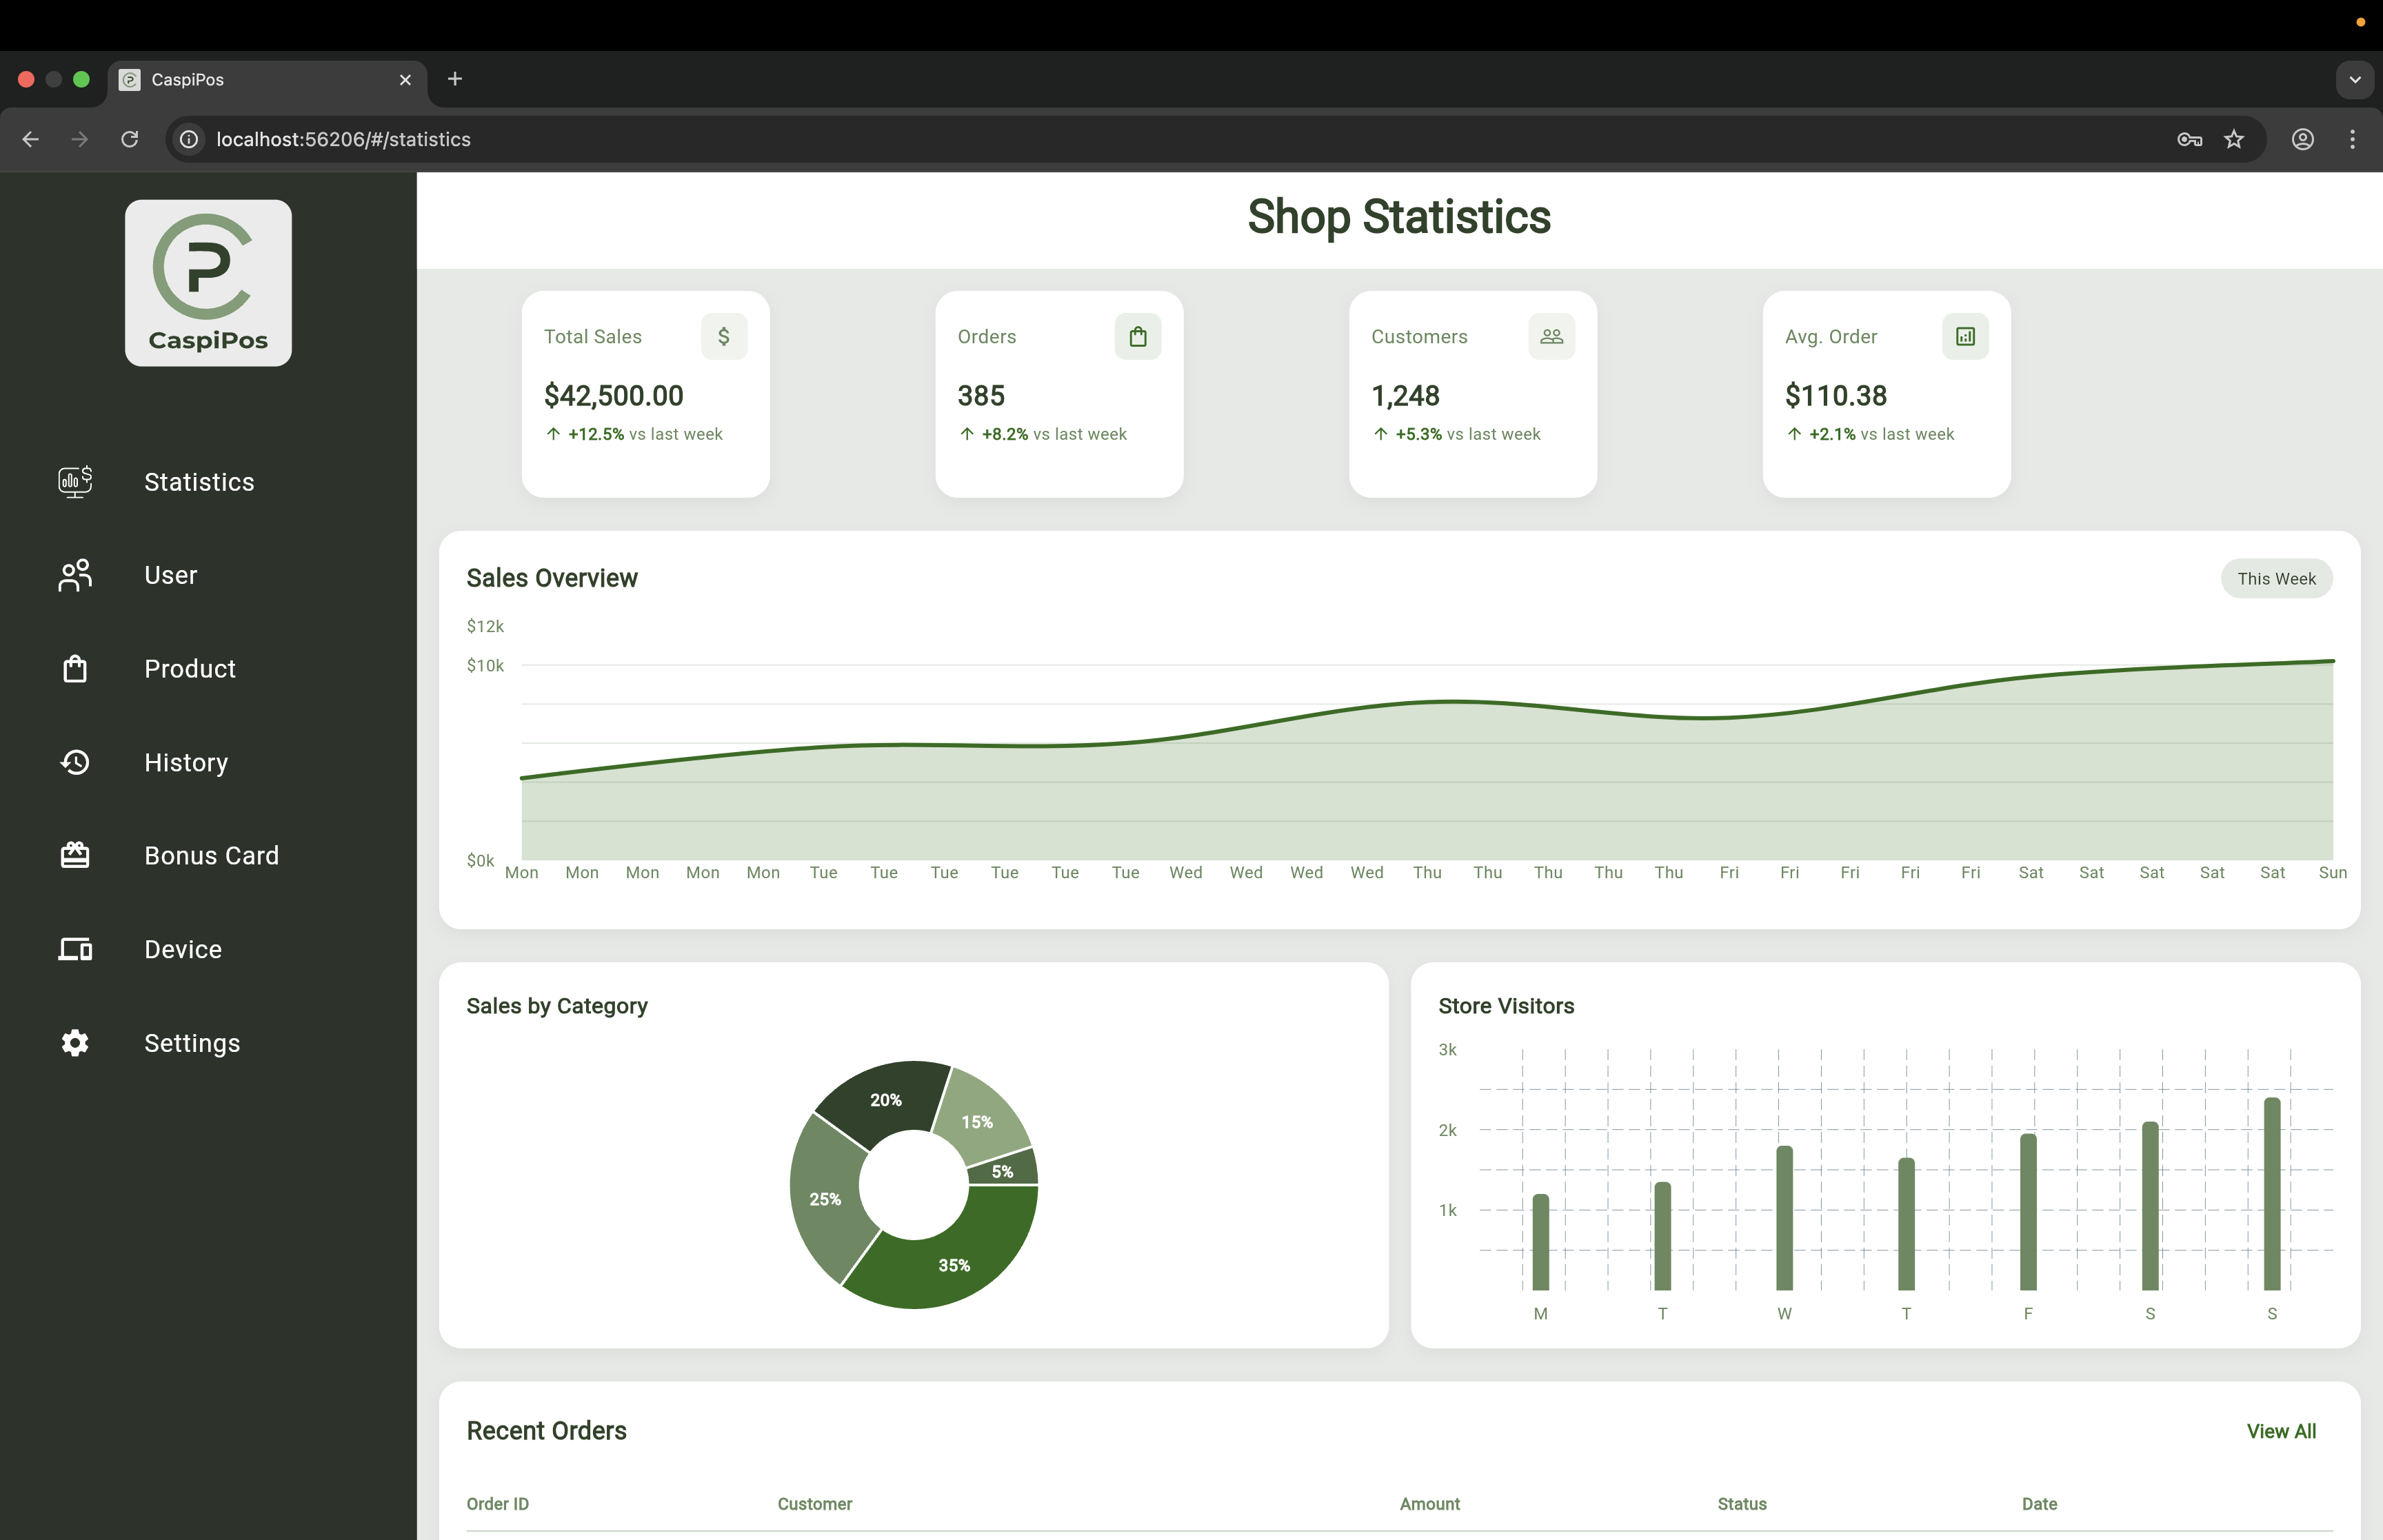This screenshot has width=2383, height=1540.
Task: Open the History menu item
Action: [186, 762]
